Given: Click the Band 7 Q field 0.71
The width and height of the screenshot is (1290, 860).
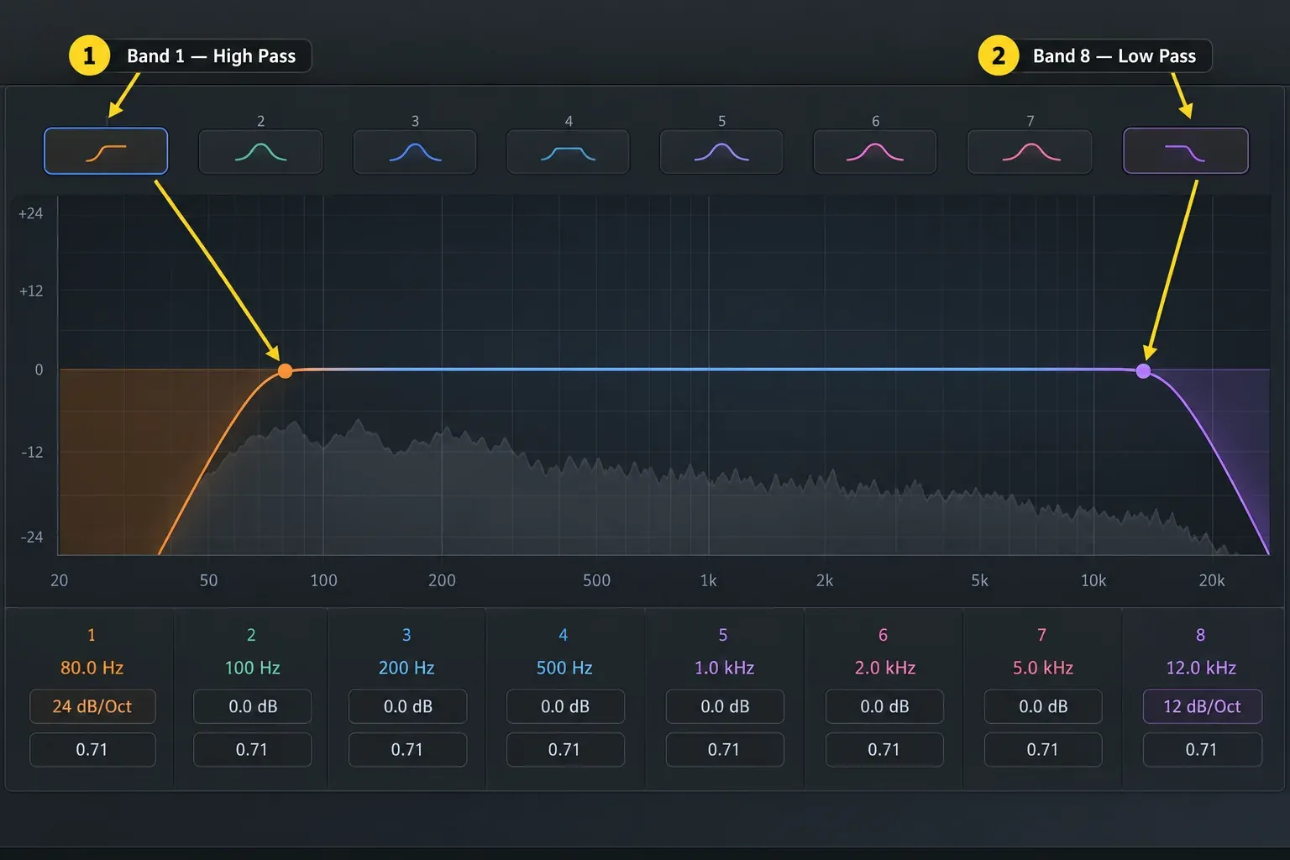Looking at the screenshot, I should coord(1043,749).
